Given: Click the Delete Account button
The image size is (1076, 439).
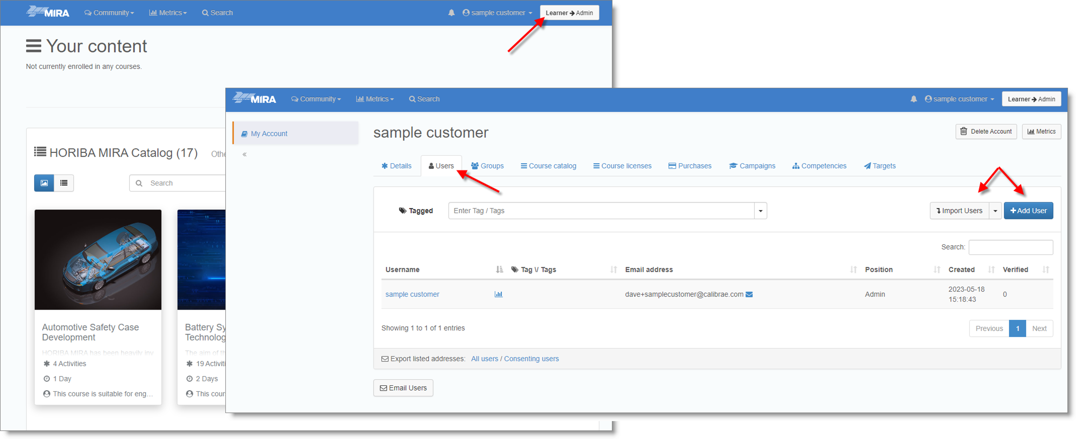Looking at the screenshot, I should tap(986, 131).
